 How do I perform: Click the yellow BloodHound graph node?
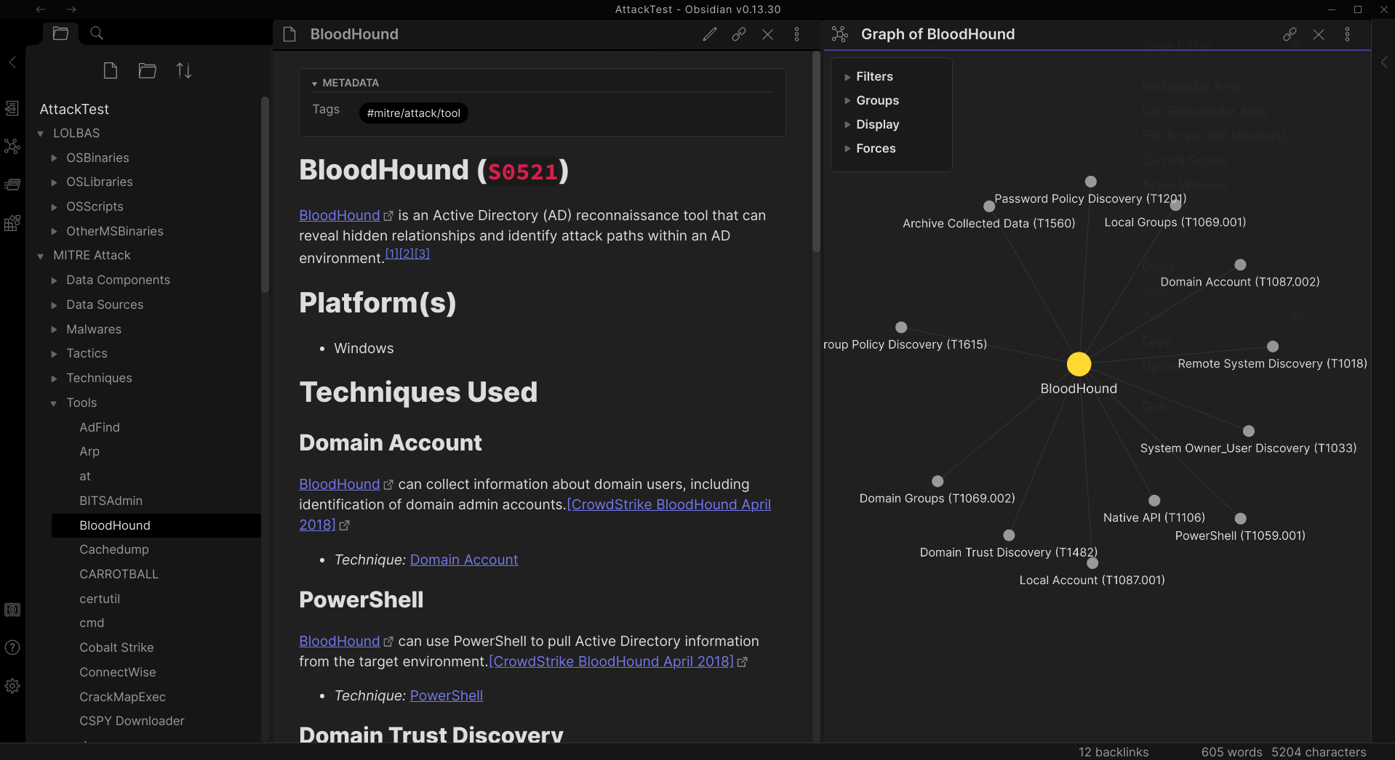pyautogui.click(x=1079, y=364)
